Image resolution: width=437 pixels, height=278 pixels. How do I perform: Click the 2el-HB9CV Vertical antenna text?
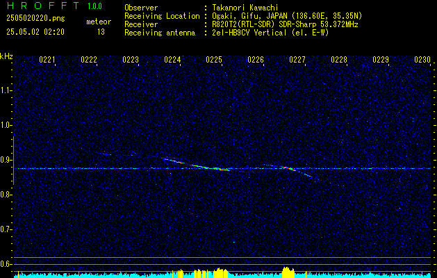(270, 33)
